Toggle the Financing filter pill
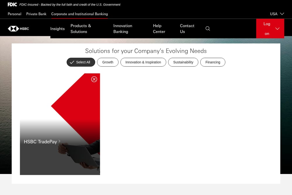The image size is (292, 195). tap(213, 62)
